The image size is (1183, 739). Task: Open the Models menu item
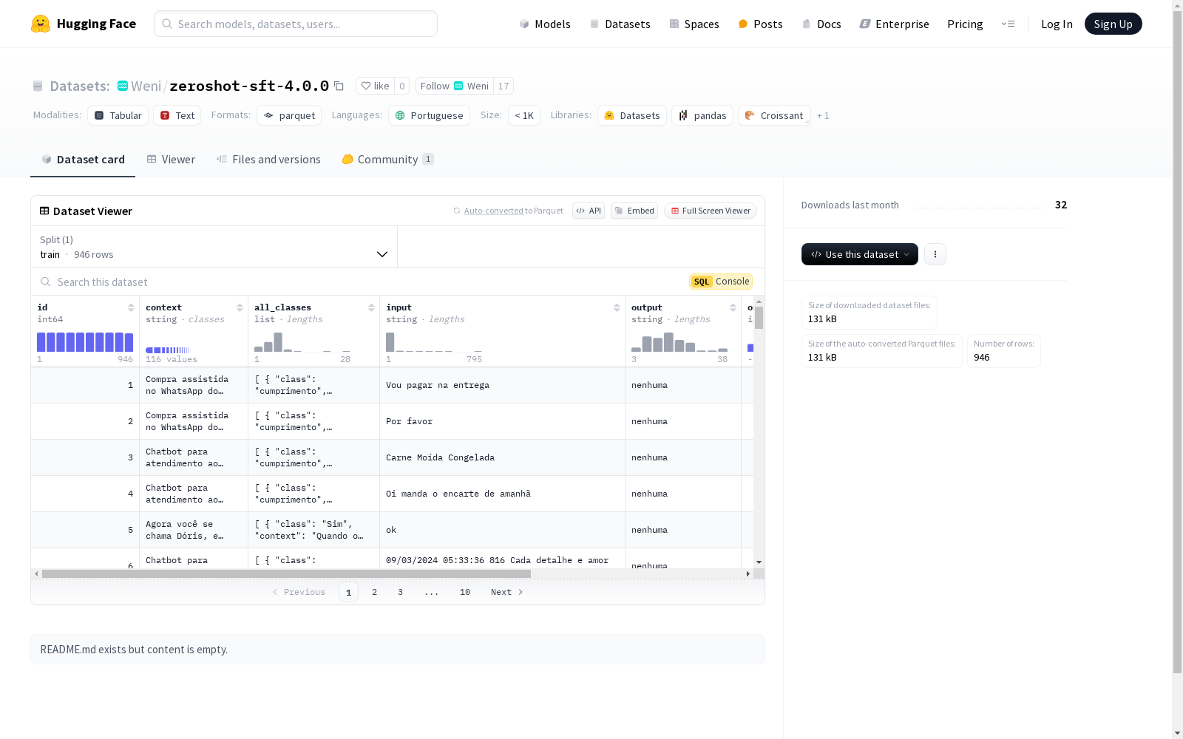545,24
